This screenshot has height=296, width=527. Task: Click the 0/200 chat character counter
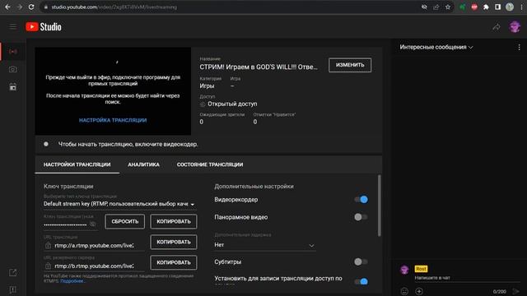(x=500, y=291)
